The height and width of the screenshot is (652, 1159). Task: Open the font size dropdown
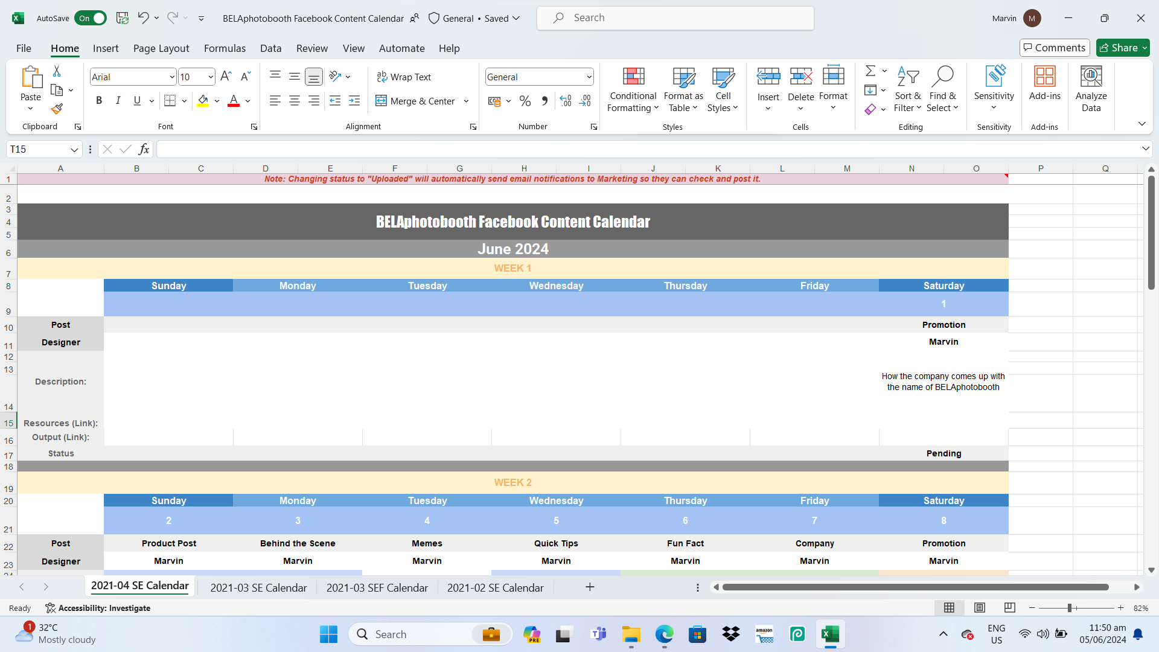[x=211, y=77]
